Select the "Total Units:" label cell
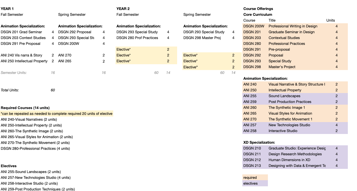 [x=10, y=90]
